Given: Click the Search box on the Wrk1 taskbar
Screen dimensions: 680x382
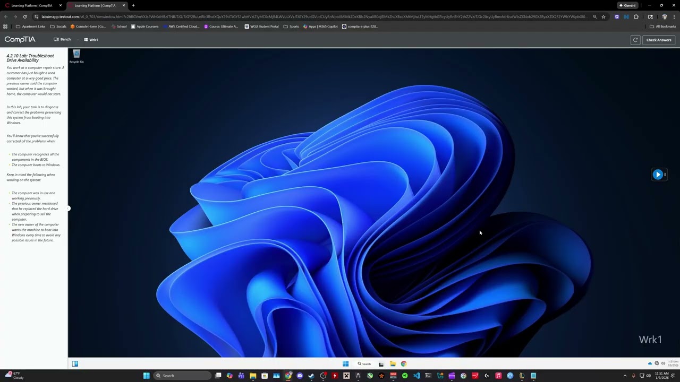Looking at the screenshot, I should point(364,364).
